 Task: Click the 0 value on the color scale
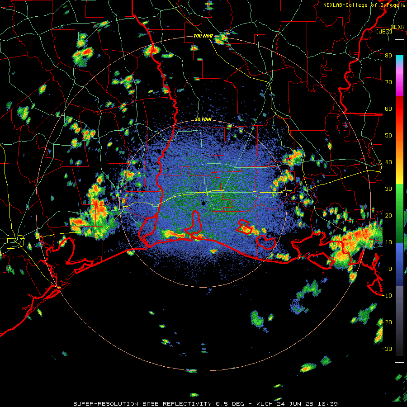coord(390,269)
